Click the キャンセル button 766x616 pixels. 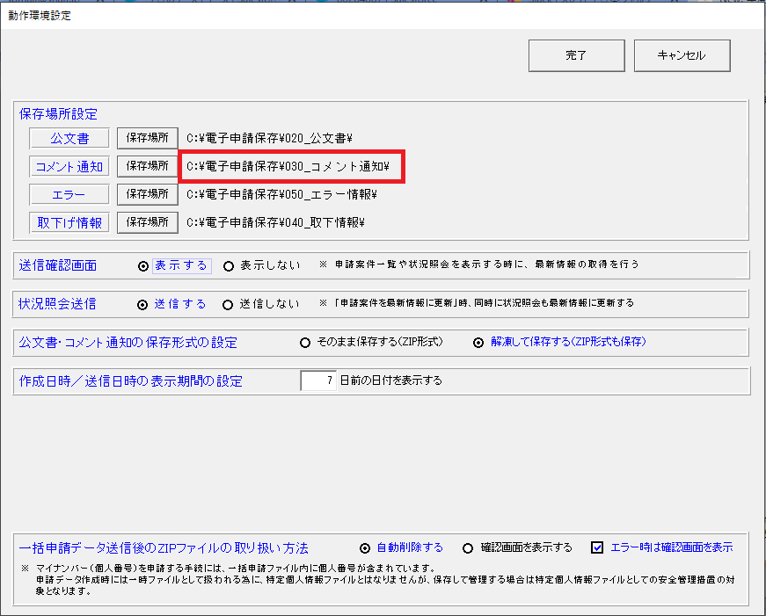pos(682,55)
